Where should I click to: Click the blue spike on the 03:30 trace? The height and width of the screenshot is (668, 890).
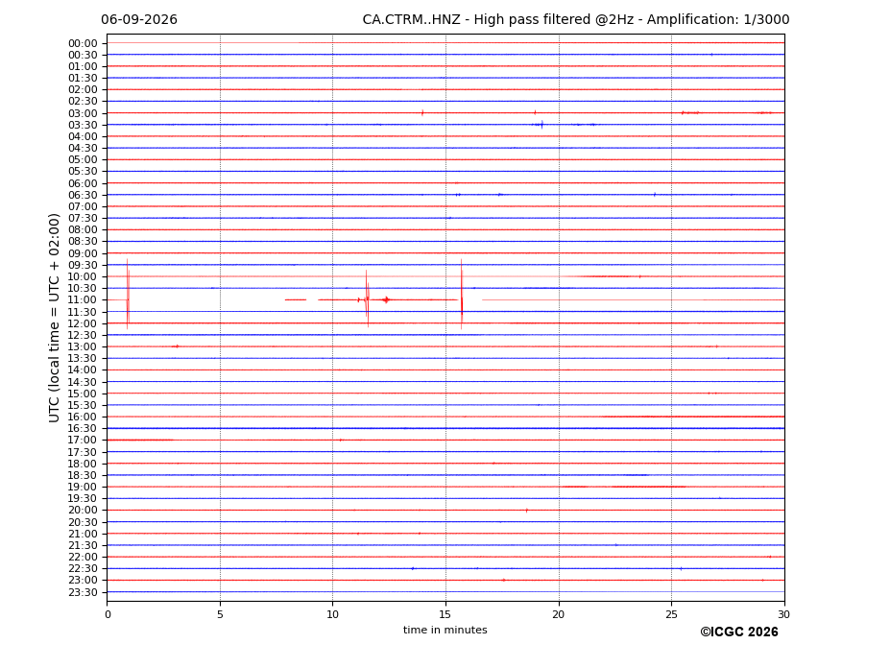coord(542,125)
